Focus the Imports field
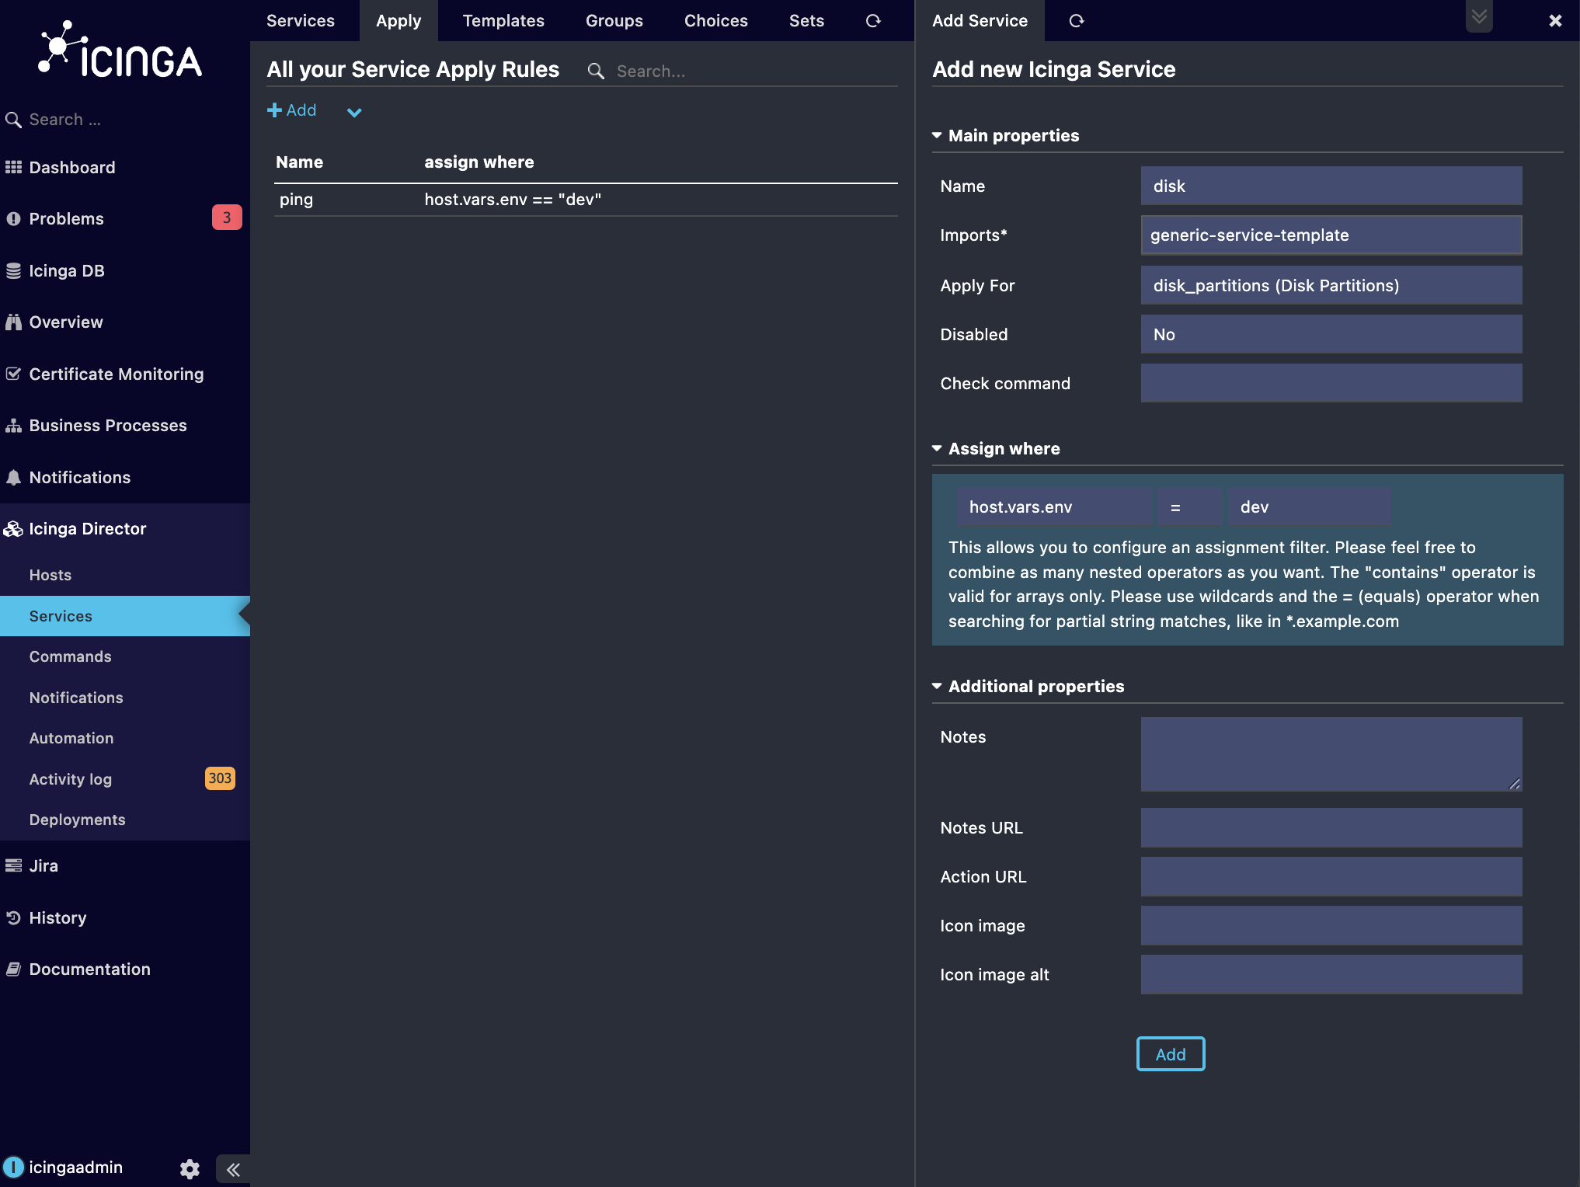Screen dimensions: 1580x1187 [1331, 235]
